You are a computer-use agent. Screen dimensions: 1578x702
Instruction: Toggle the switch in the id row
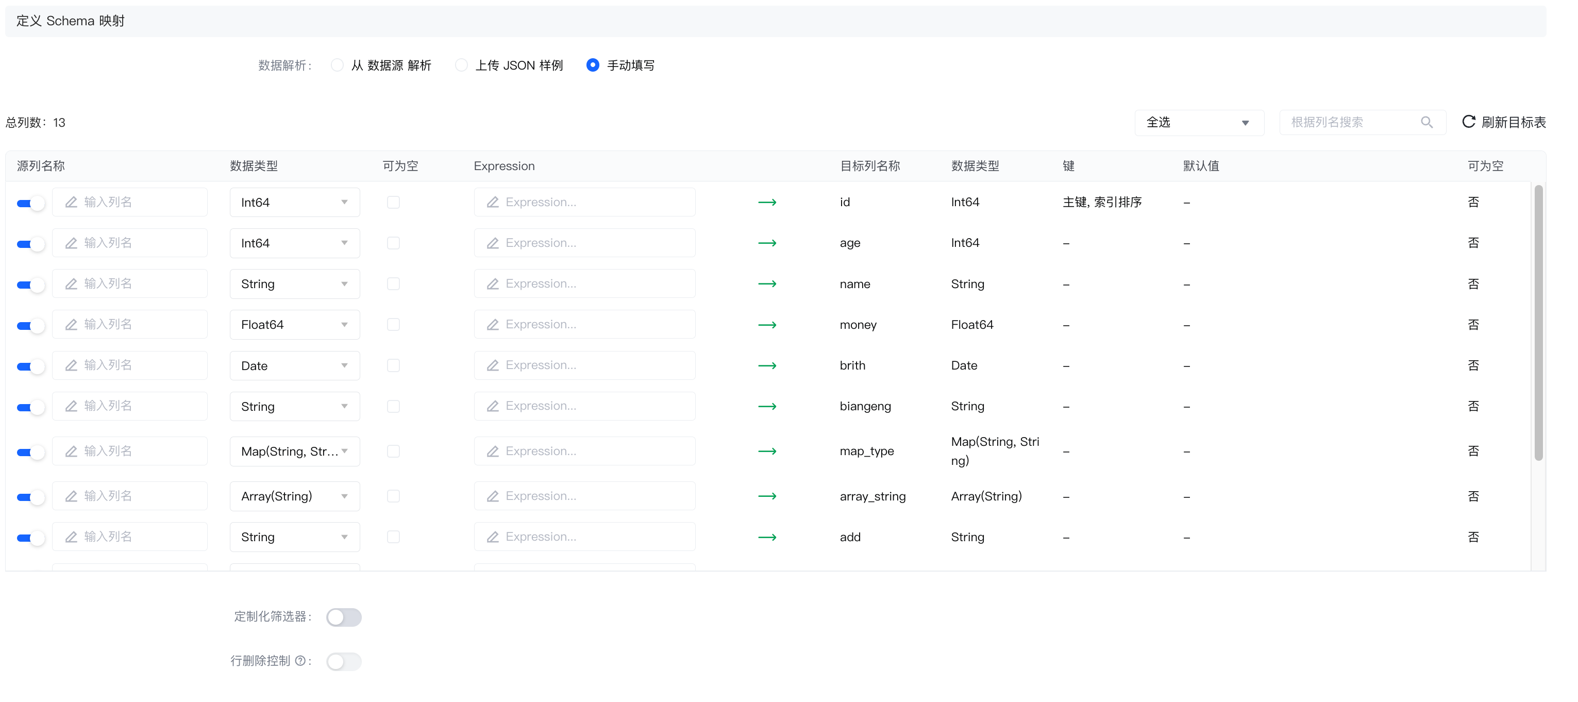tap(30, 204)
